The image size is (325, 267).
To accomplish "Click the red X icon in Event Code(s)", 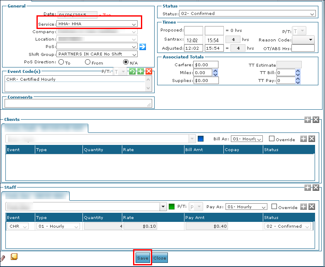I will pos(149,72).
